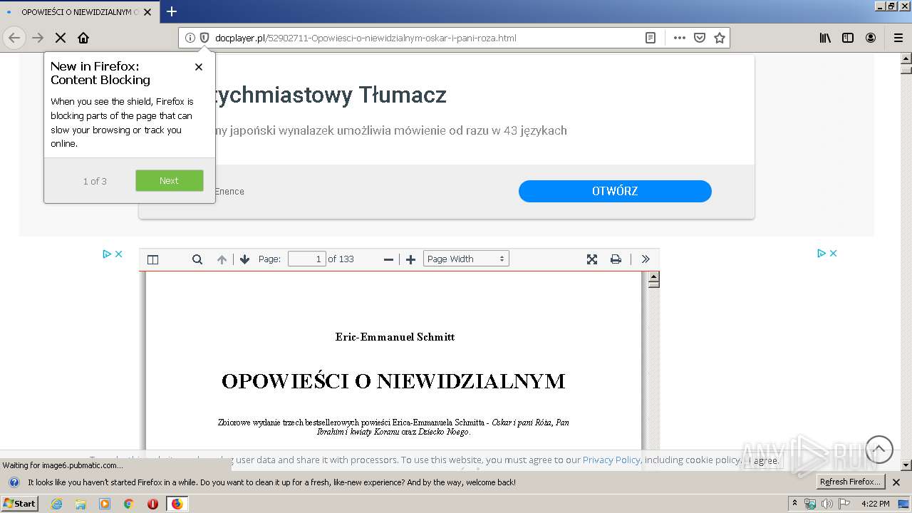Go to the Firefox home page
The image size is (912, 513).
click(83, 38)
